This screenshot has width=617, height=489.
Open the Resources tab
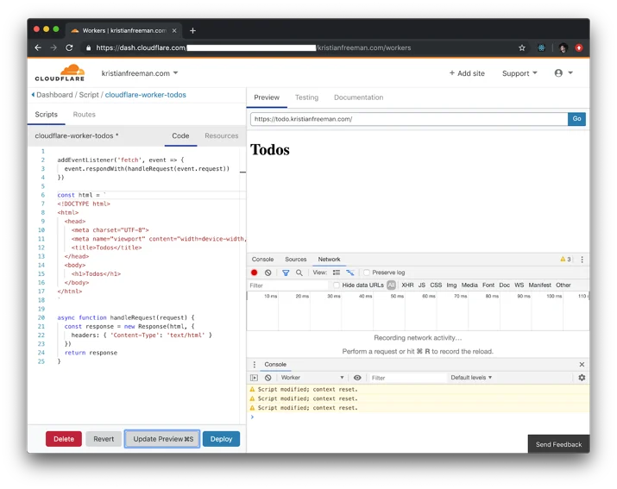coord(222,135)
